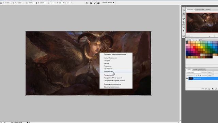Open the bottom dock panel icon
The image size is (218, 123).
[x=184, y=36]
